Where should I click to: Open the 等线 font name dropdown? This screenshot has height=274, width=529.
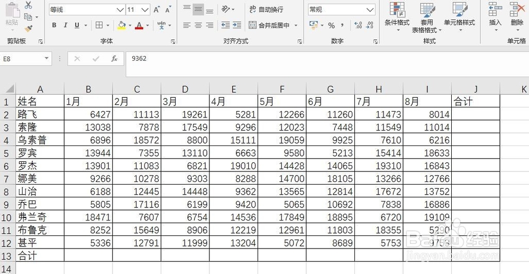[121, 10]
